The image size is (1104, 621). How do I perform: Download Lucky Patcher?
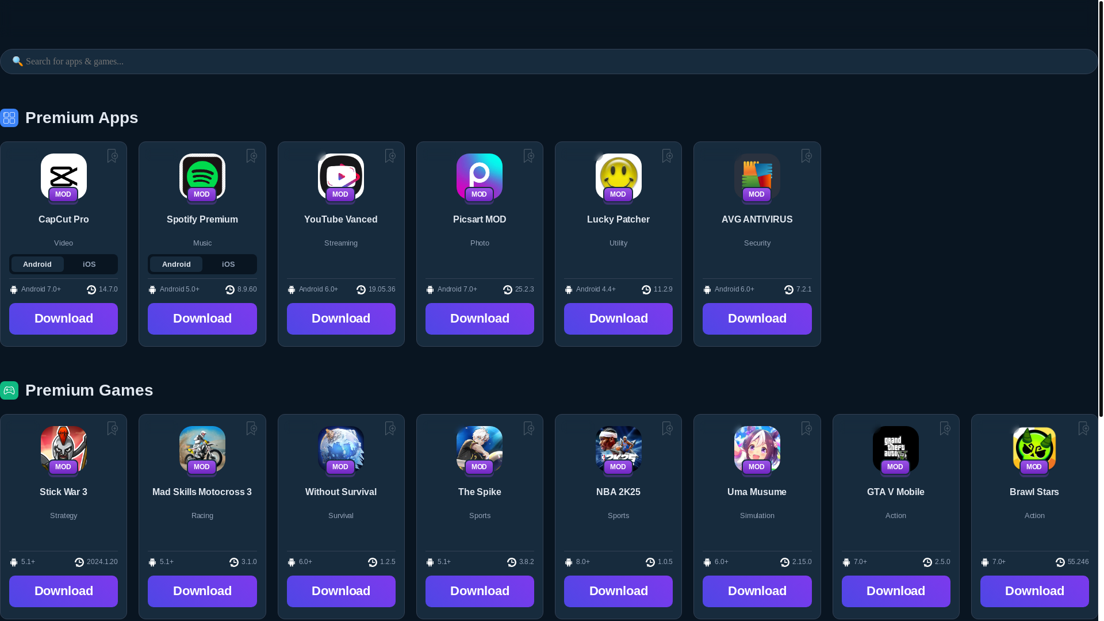[x=619, y=319]
